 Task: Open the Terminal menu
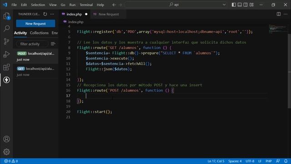86,5
